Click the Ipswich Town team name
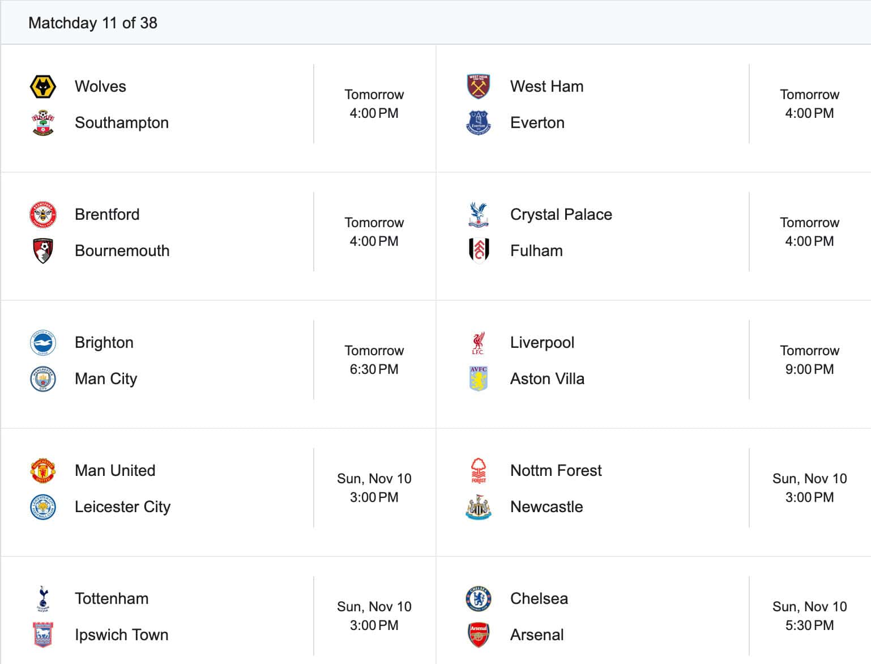The image size is (871, 664). pos(122,635)
